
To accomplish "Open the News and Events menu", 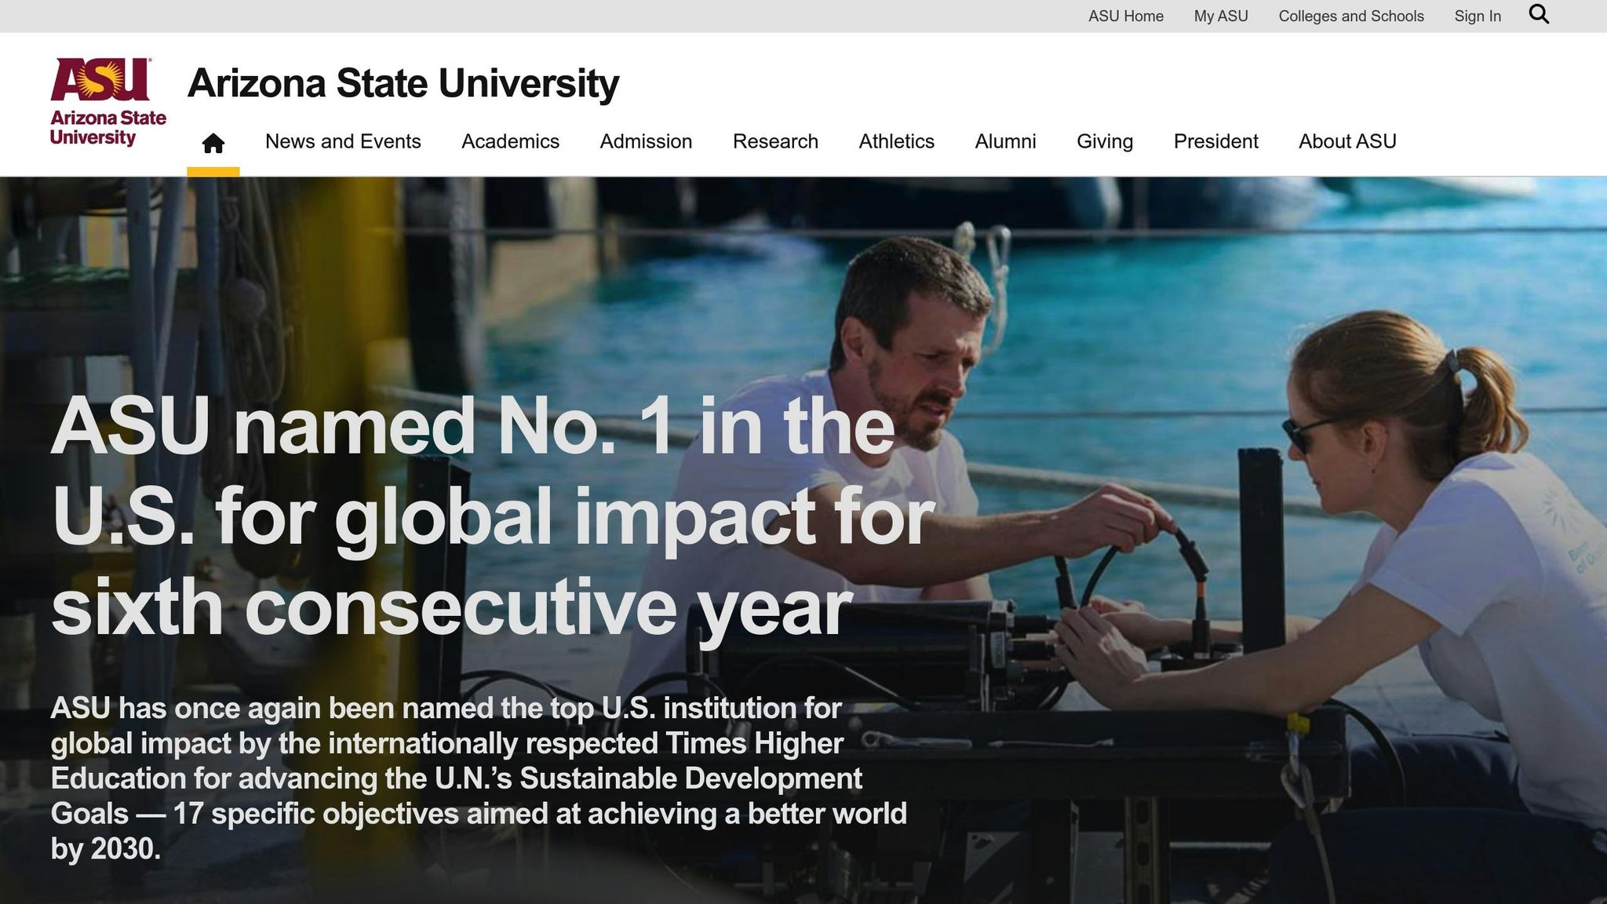I will click(343, 142).
